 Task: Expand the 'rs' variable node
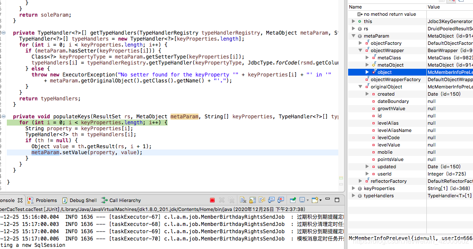click(x=354, y=29)
